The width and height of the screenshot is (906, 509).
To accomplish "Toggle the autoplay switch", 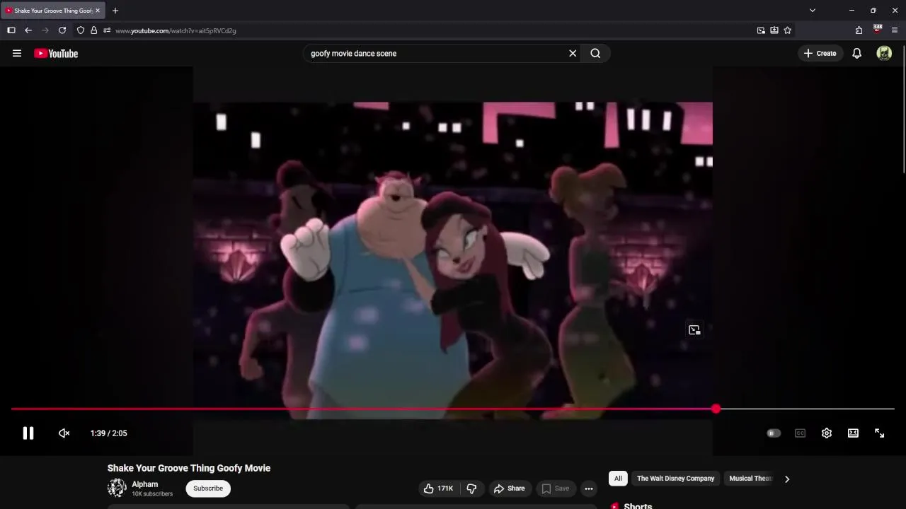I will (774, 433).
